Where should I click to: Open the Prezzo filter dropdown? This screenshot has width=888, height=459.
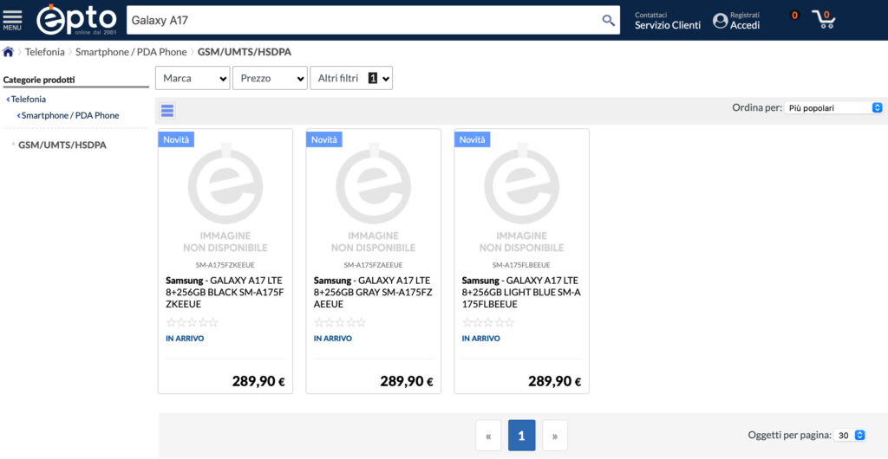[270, 78]
